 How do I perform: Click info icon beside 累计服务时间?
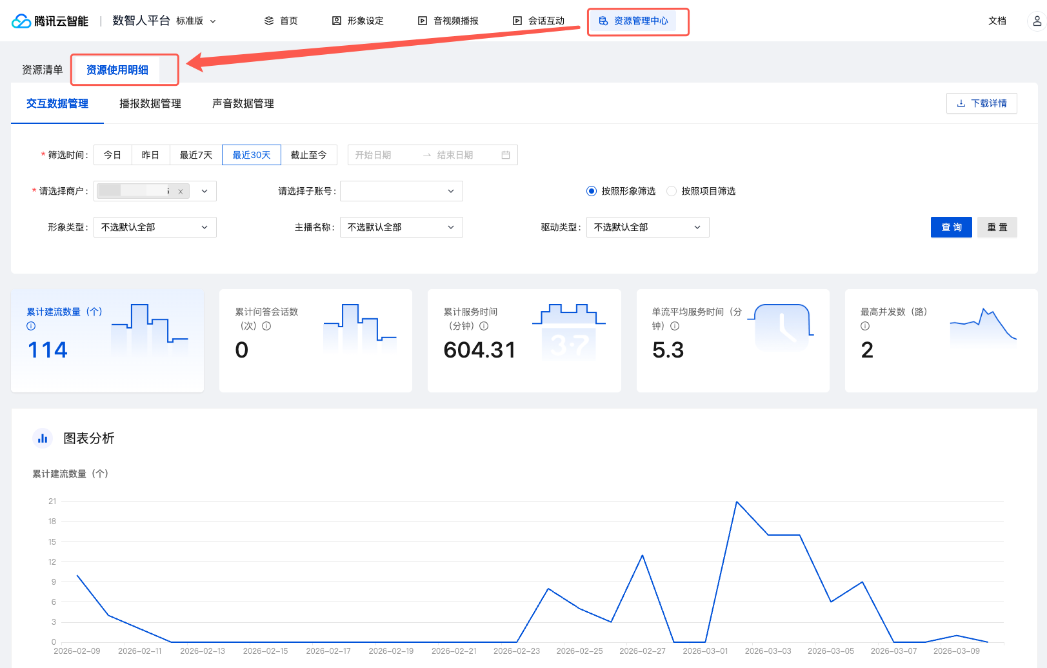click(484, 326)
